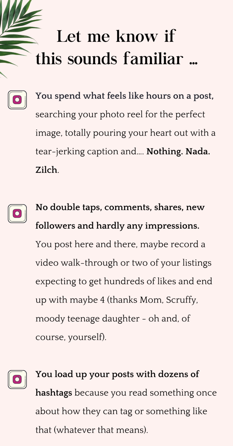
Task: Click the heading line 'this sounds familiar ...'
Action: coord(117,59)
